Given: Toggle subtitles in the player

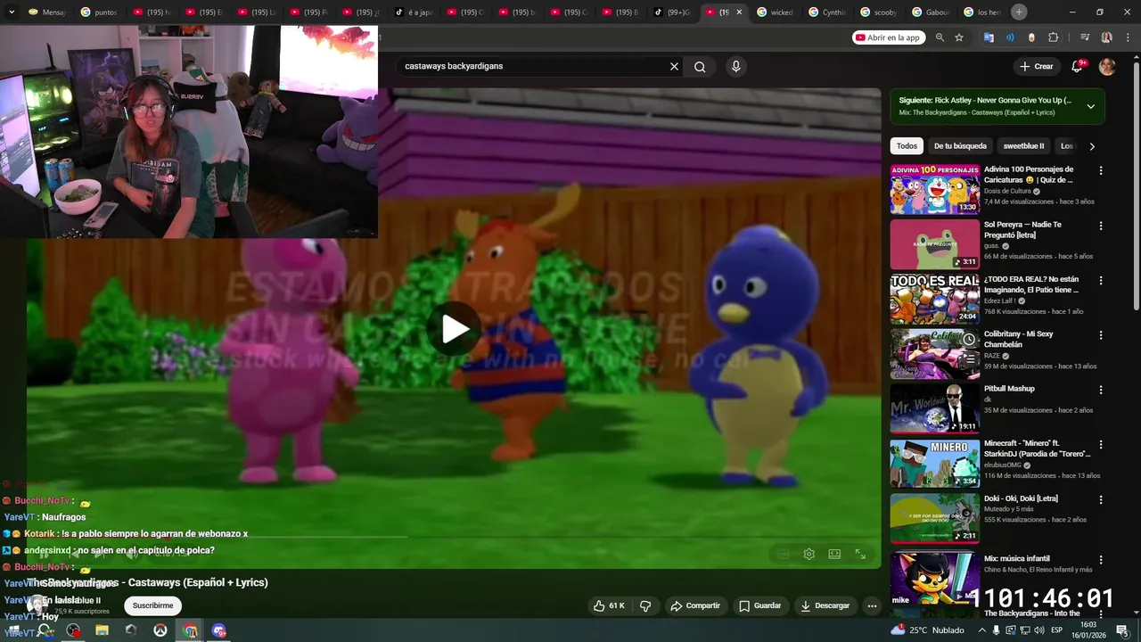Looking at the screenshot, I should click(x=783, y=554).
